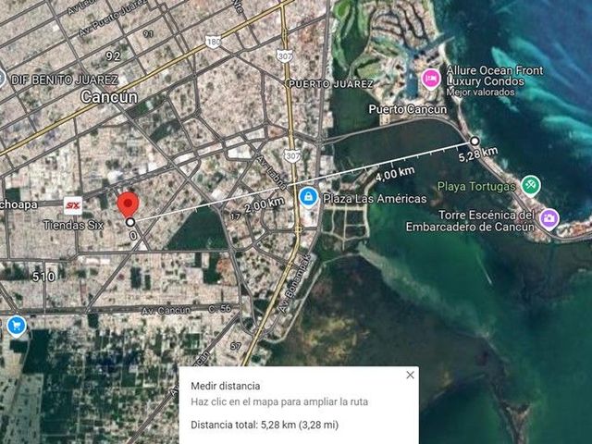
Task: Open the Tiendas Six store icon
Action: pos(73,205)
